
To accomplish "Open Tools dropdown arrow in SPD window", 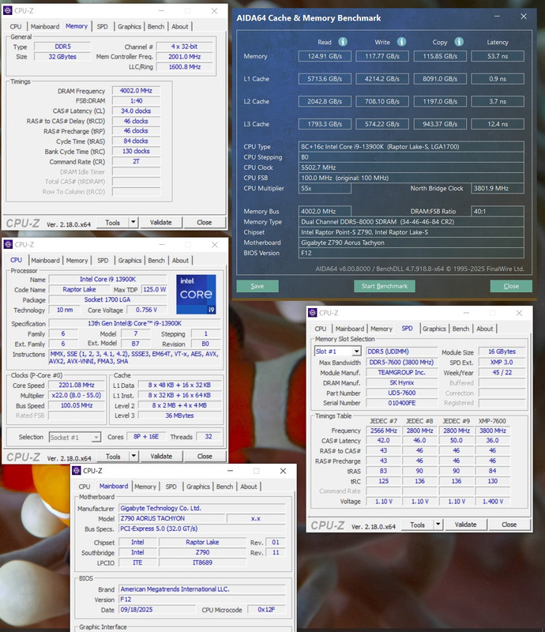I will [438, 525].
